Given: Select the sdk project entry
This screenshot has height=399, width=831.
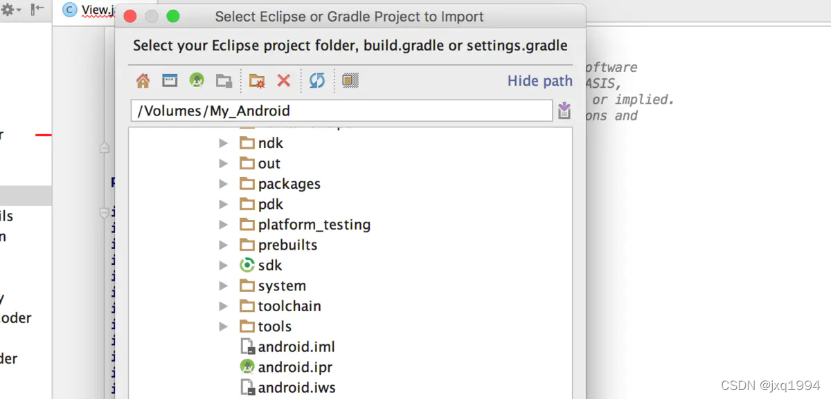Looking at the screenshot, I should tap(270, 266).
